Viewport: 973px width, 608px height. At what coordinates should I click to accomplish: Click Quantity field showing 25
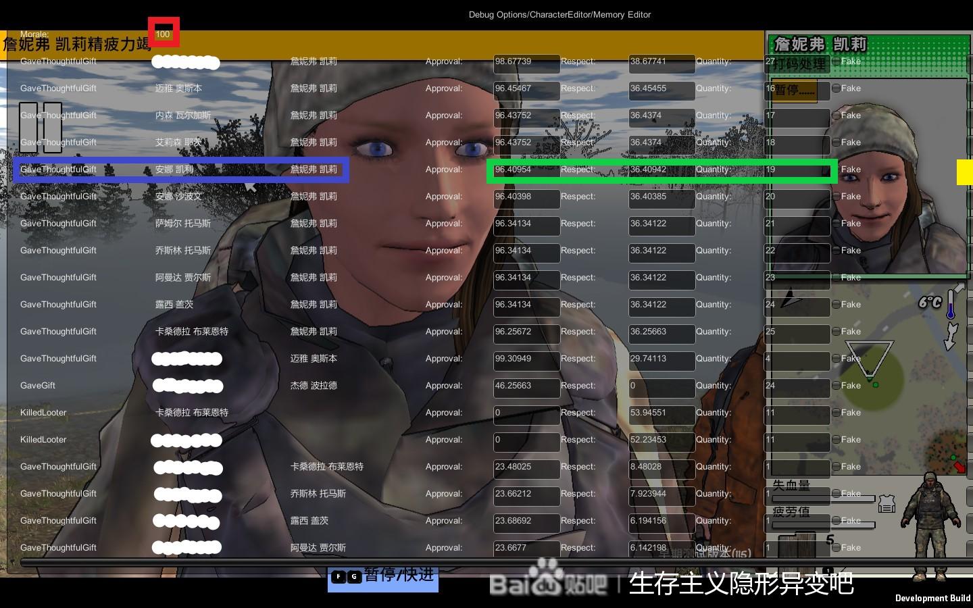[797, 333]
